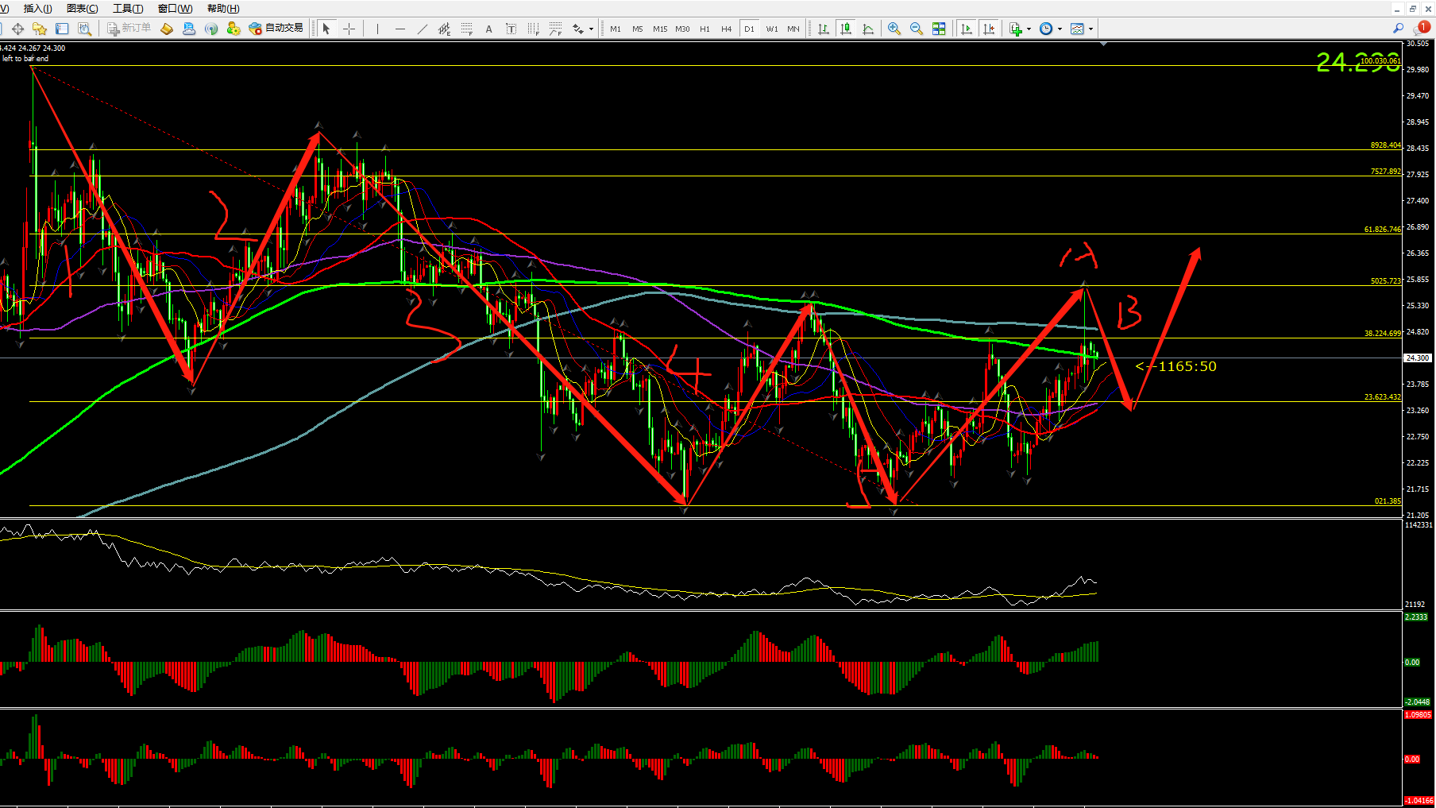Switch chart to Line Chart mode
The height and width of the screenshot is (808, 1436).
click(868, 29)
